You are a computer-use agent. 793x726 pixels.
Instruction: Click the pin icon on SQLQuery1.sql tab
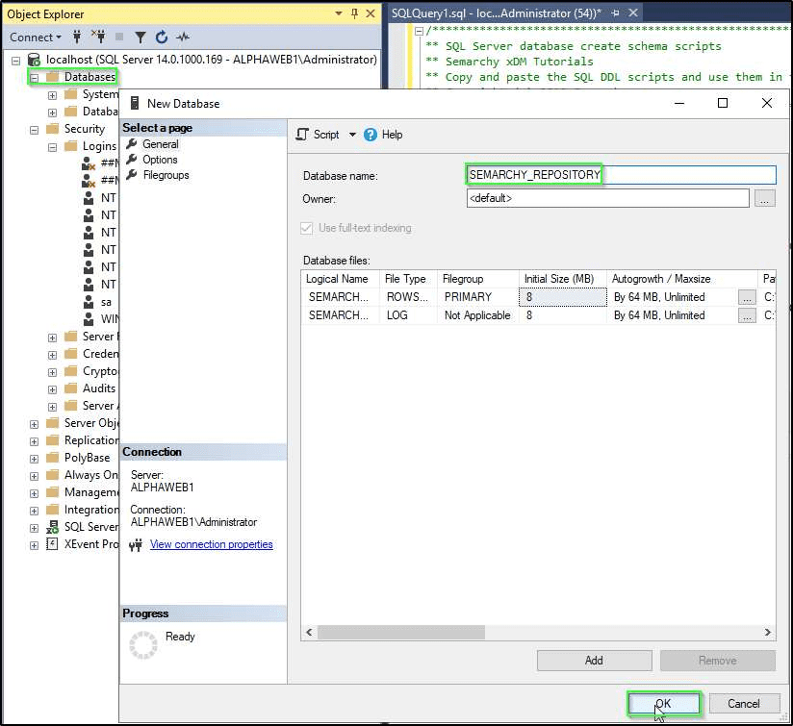pyautogui.click(x=616, y=13)
